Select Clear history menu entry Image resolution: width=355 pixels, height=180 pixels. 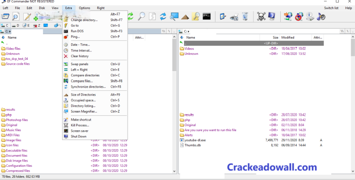click(x=95, y=56)
